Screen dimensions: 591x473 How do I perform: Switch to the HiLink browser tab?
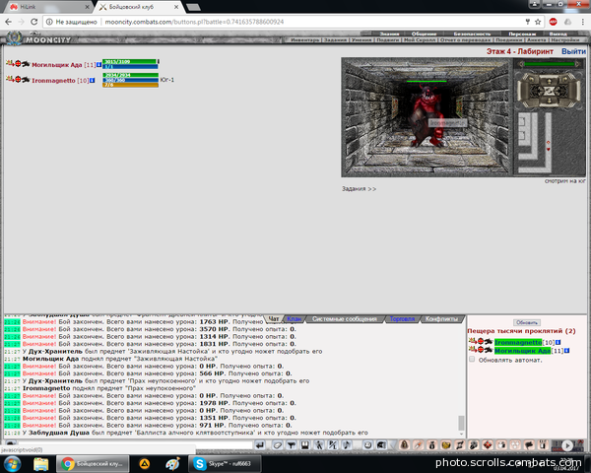click(x=49, y=7)
